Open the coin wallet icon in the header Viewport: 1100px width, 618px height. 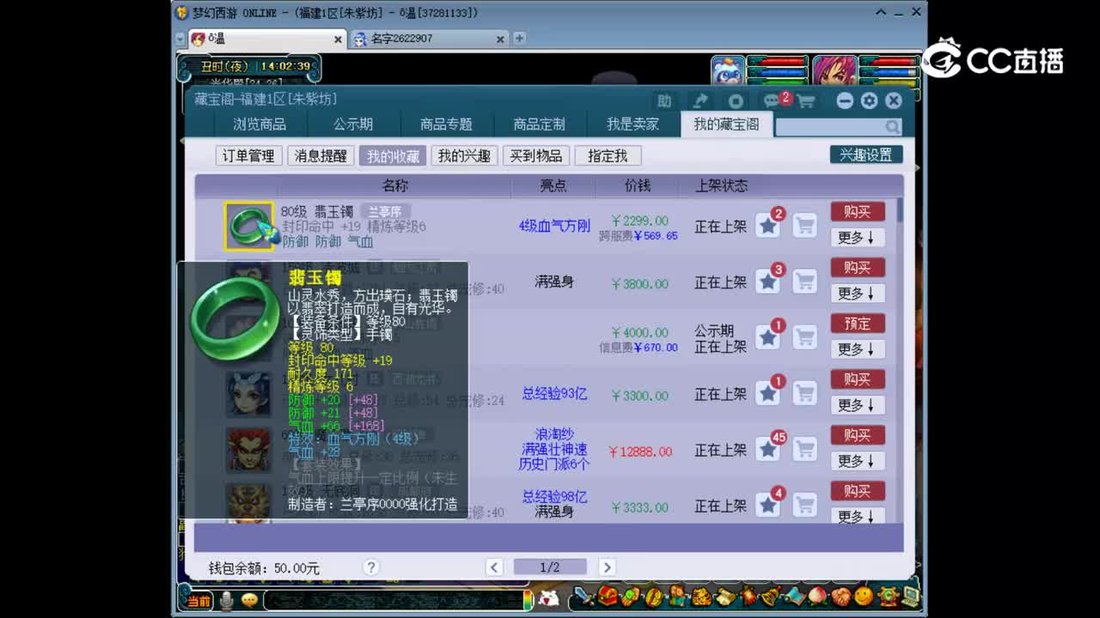pos(736,100)
